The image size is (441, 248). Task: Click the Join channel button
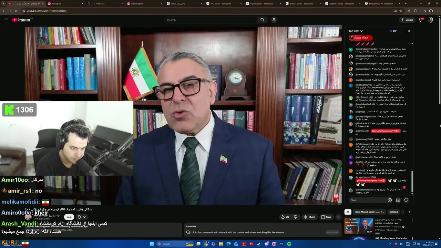(x=69, y=217)
